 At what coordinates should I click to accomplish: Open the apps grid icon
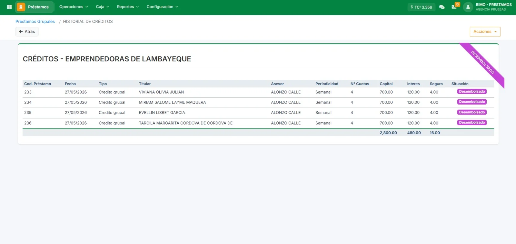click(x=9, y=7)
